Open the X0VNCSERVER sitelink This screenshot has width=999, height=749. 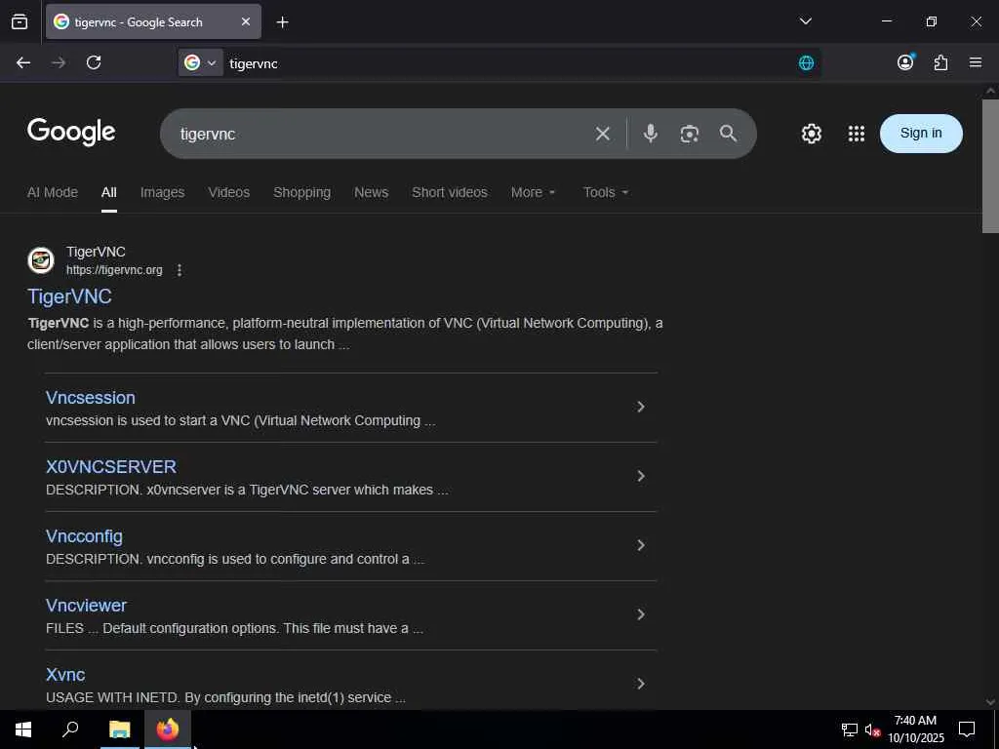[x=111, y=467]
